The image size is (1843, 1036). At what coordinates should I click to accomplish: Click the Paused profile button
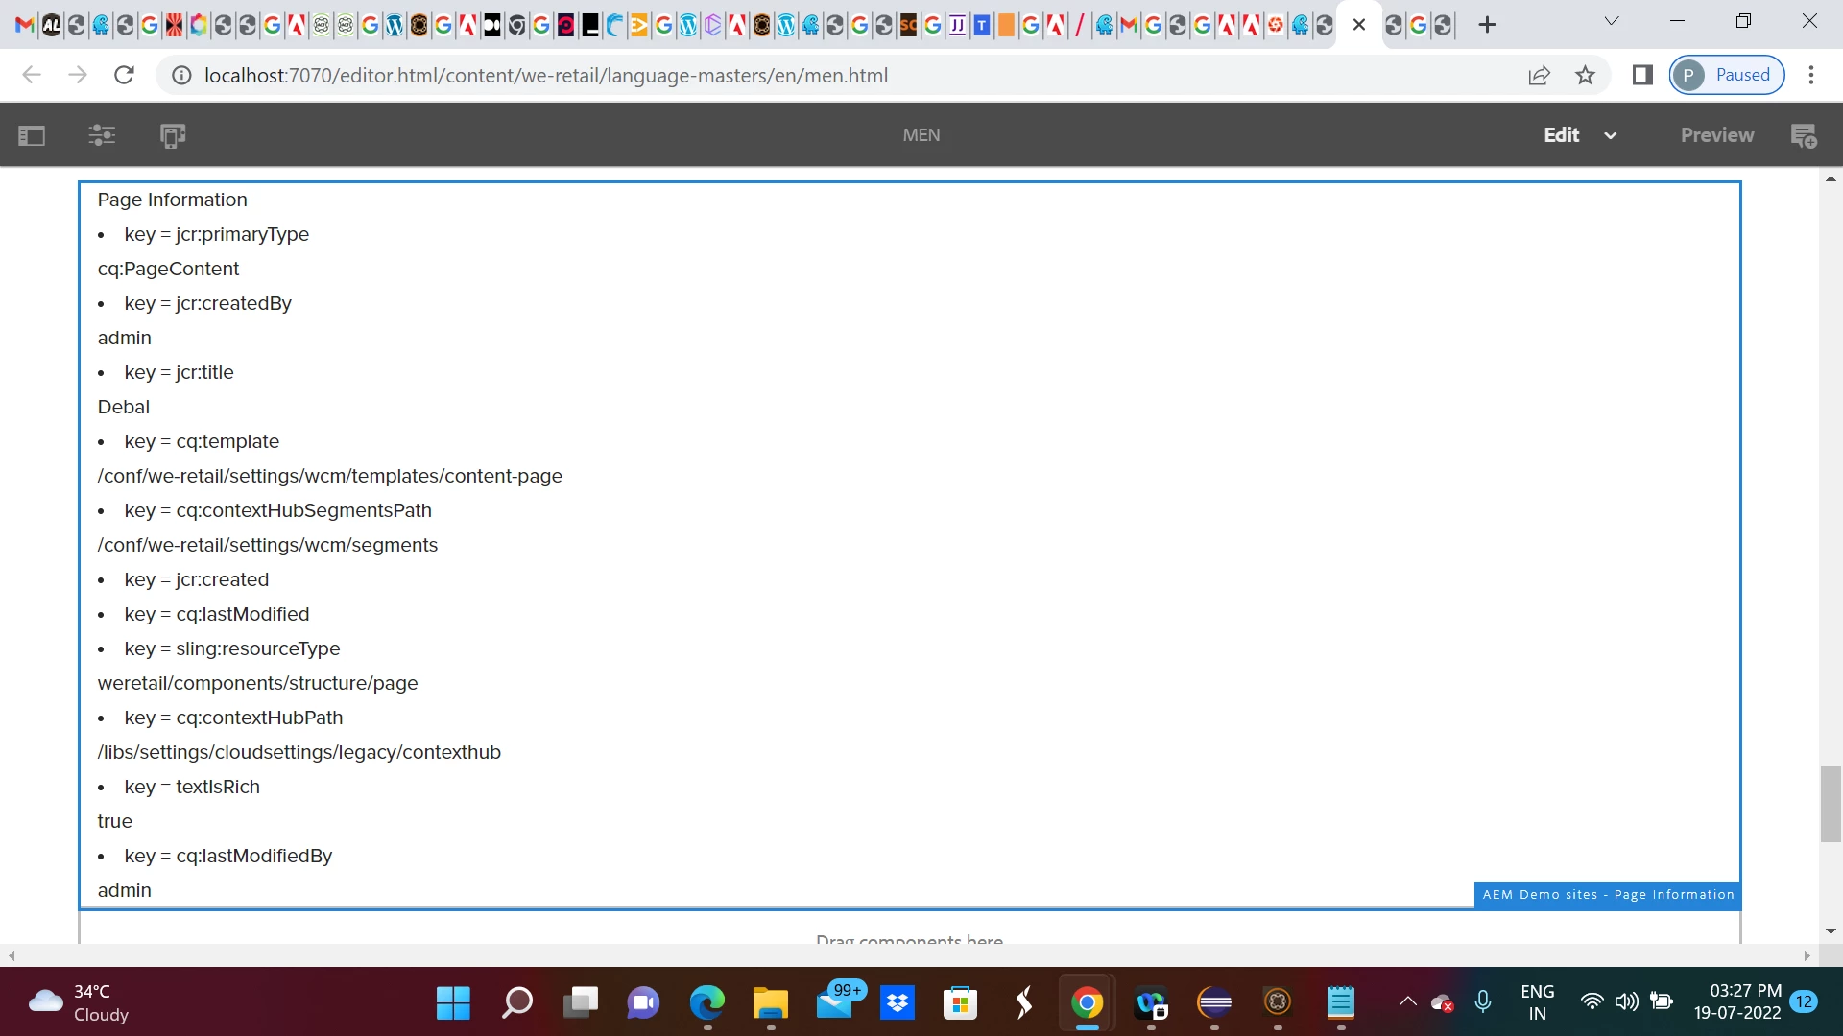tap(1727, 75)
